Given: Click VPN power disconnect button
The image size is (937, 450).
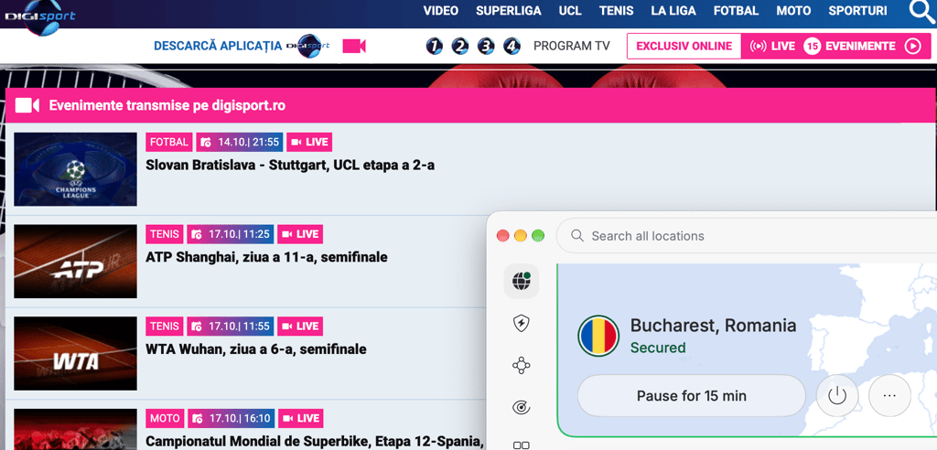Looking at the screenshot, I should tap(837, 396).
